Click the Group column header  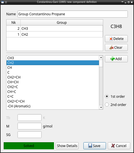tap(62, 22)
